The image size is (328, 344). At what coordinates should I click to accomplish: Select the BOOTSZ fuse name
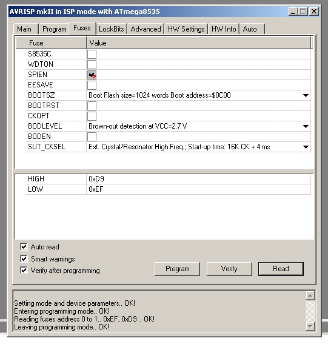pyautogui.click(x=41, y=95)
